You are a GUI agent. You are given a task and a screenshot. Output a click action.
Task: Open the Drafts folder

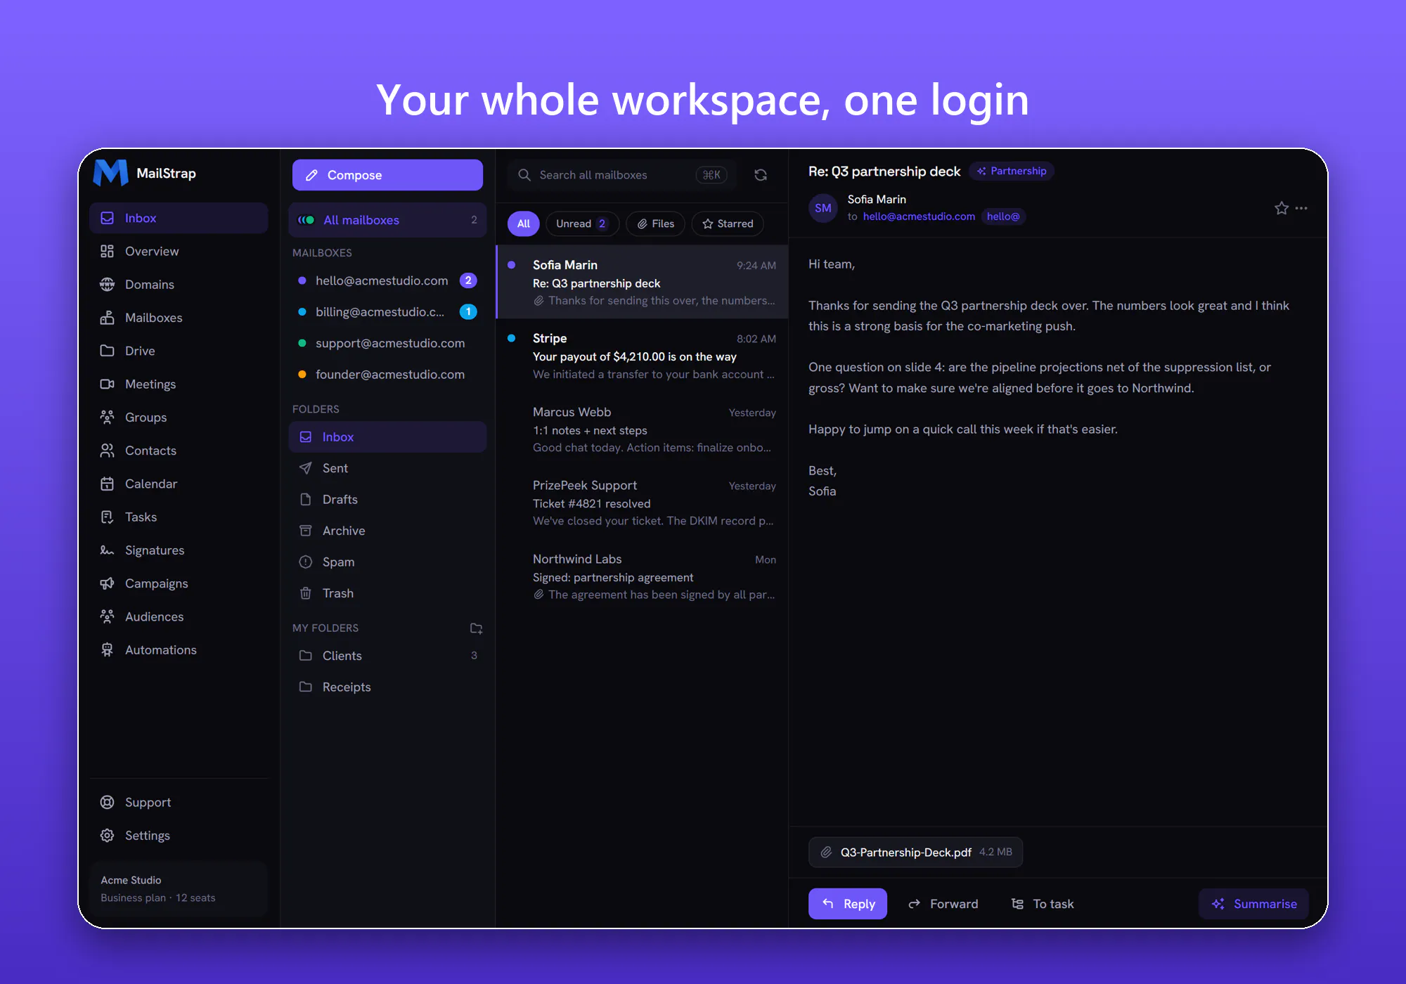[387, 500]
